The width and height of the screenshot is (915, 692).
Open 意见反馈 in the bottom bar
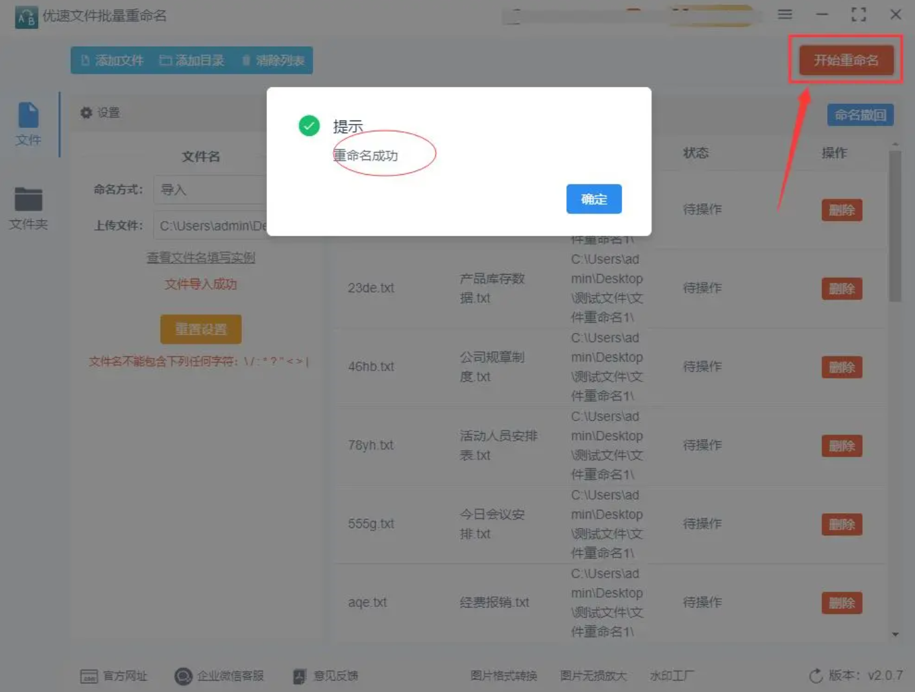pyautogui.click(x=326, y=676)
